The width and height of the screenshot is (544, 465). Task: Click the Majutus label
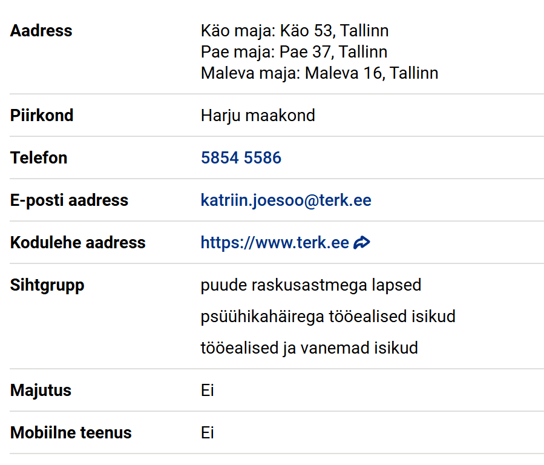point(41,391)
